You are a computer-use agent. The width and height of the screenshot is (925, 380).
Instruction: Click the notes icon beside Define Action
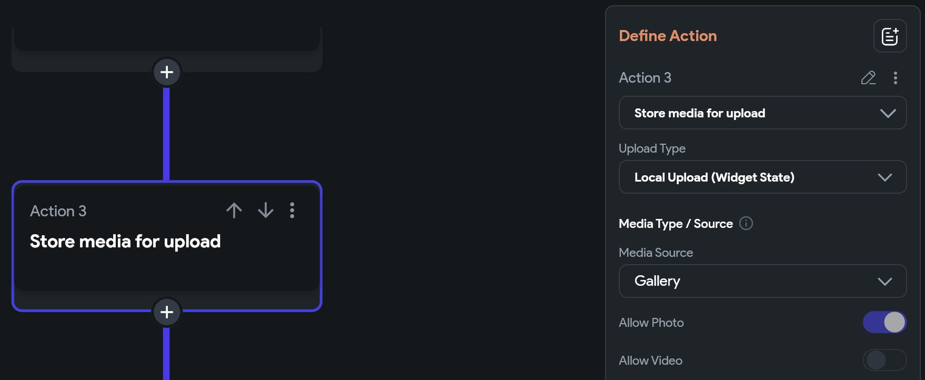pyautogui.click(x=890, y=36)
